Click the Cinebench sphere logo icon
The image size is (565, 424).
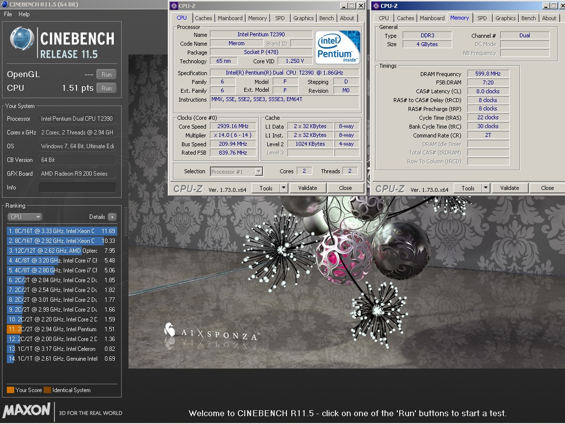click(x=22, y=38)
